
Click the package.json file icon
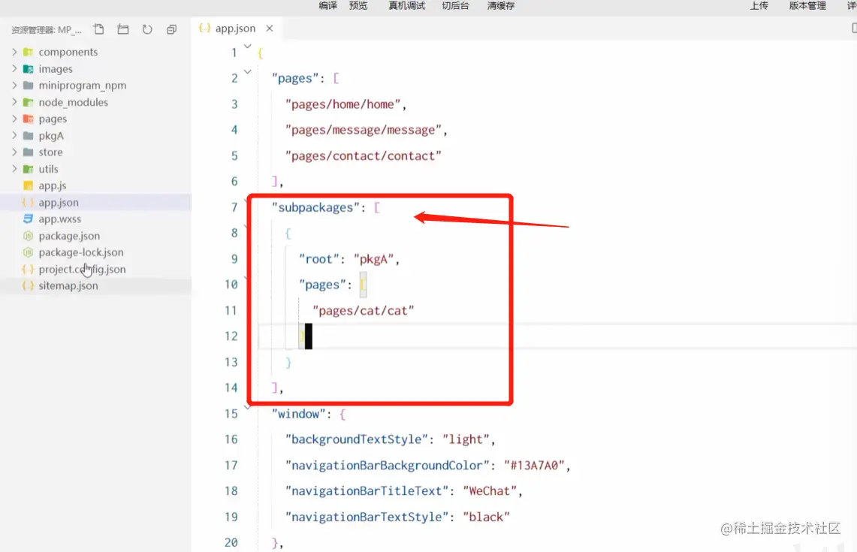coord(29,236)
